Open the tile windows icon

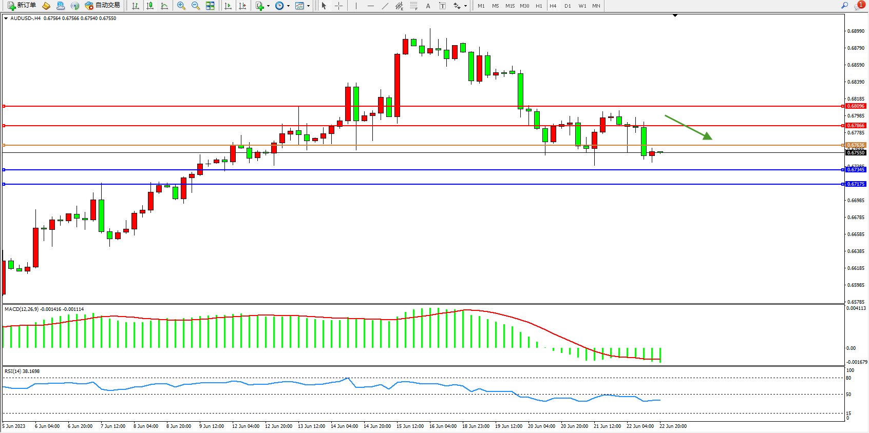210,6
